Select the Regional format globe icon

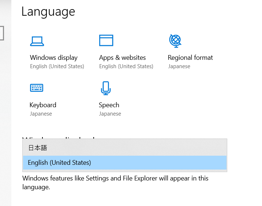(175, 41)
